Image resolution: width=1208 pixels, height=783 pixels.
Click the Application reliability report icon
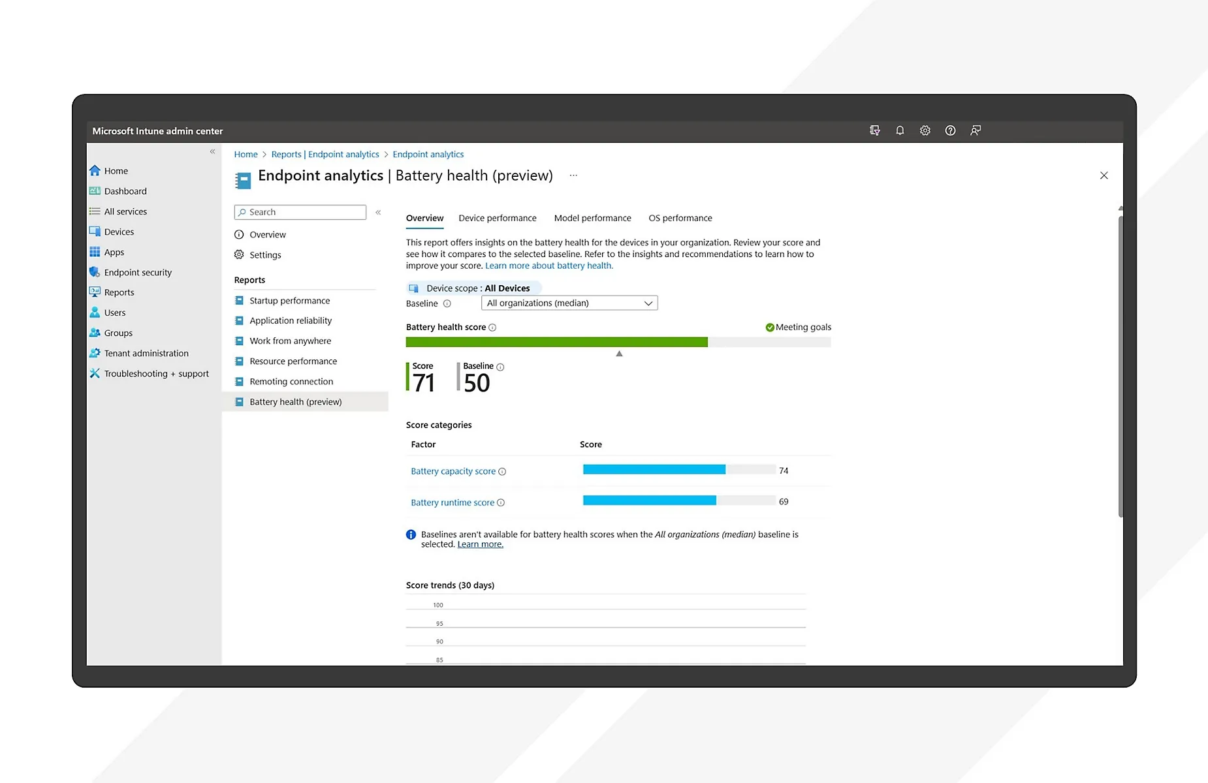(239, 321)
